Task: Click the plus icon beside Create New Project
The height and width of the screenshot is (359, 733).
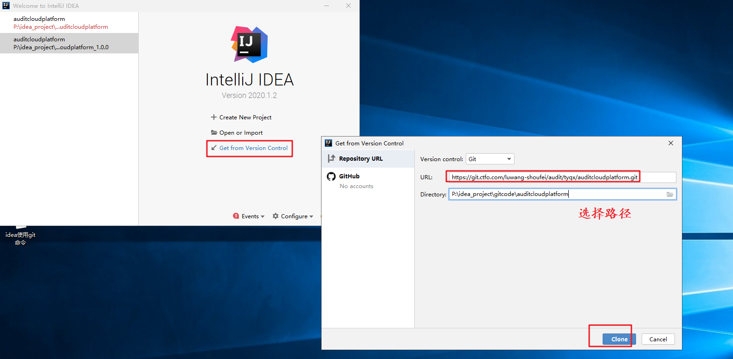Action: [x=214, y=117]
